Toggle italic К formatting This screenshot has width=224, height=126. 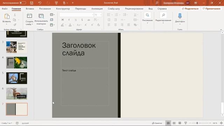click(69, 20)
